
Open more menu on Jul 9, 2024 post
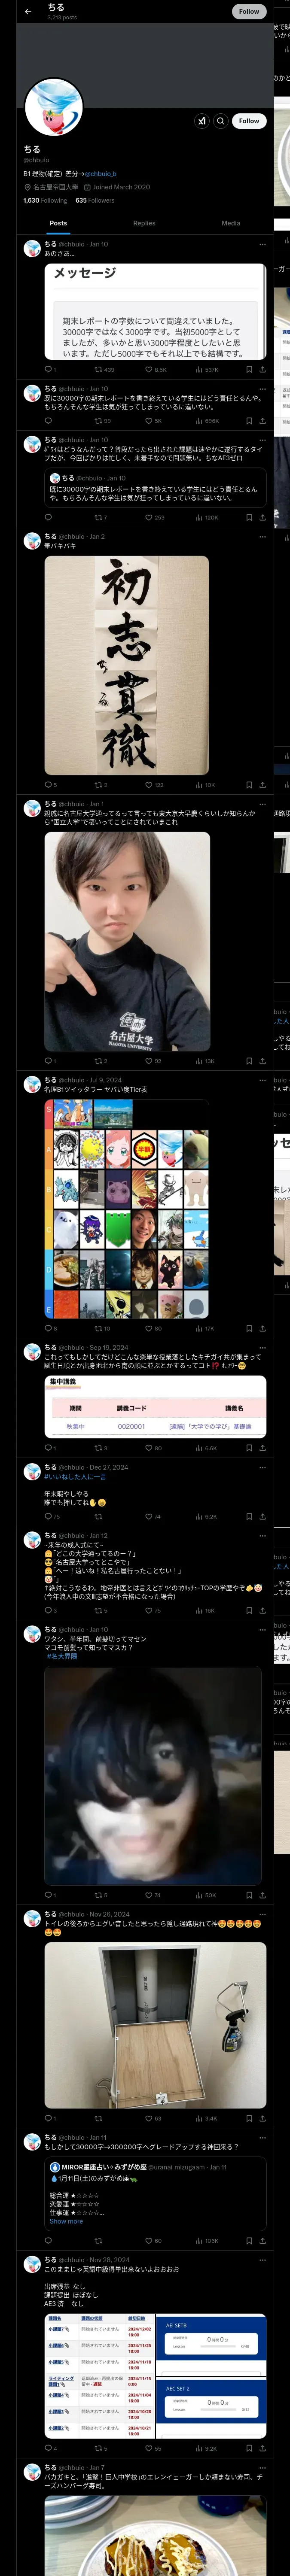point(262,1081)
